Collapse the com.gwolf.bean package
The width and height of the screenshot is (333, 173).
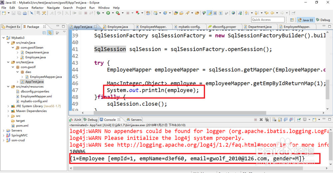(13, 47)
